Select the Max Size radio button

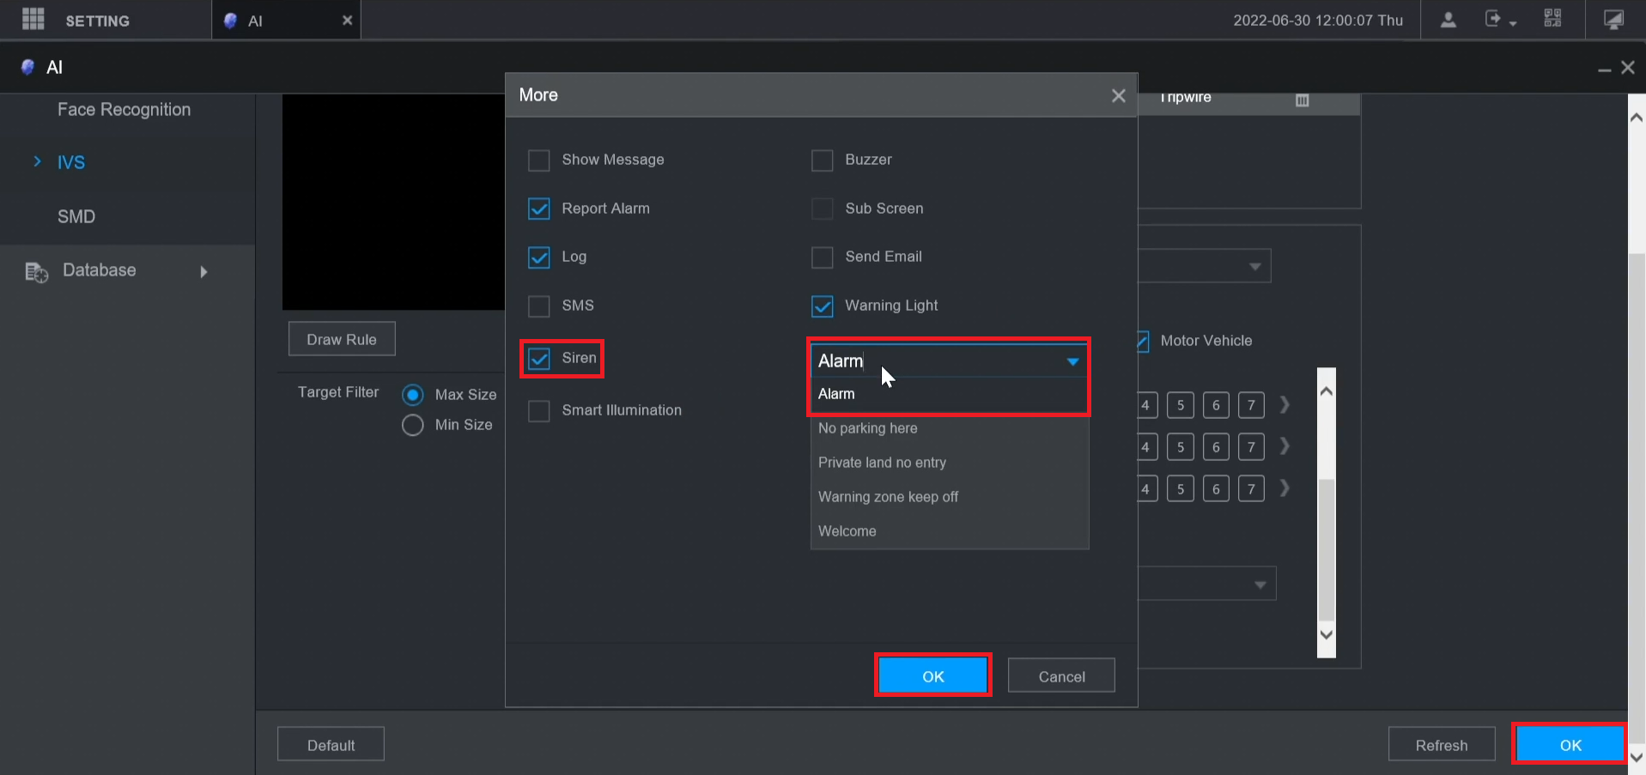(412, 395)
